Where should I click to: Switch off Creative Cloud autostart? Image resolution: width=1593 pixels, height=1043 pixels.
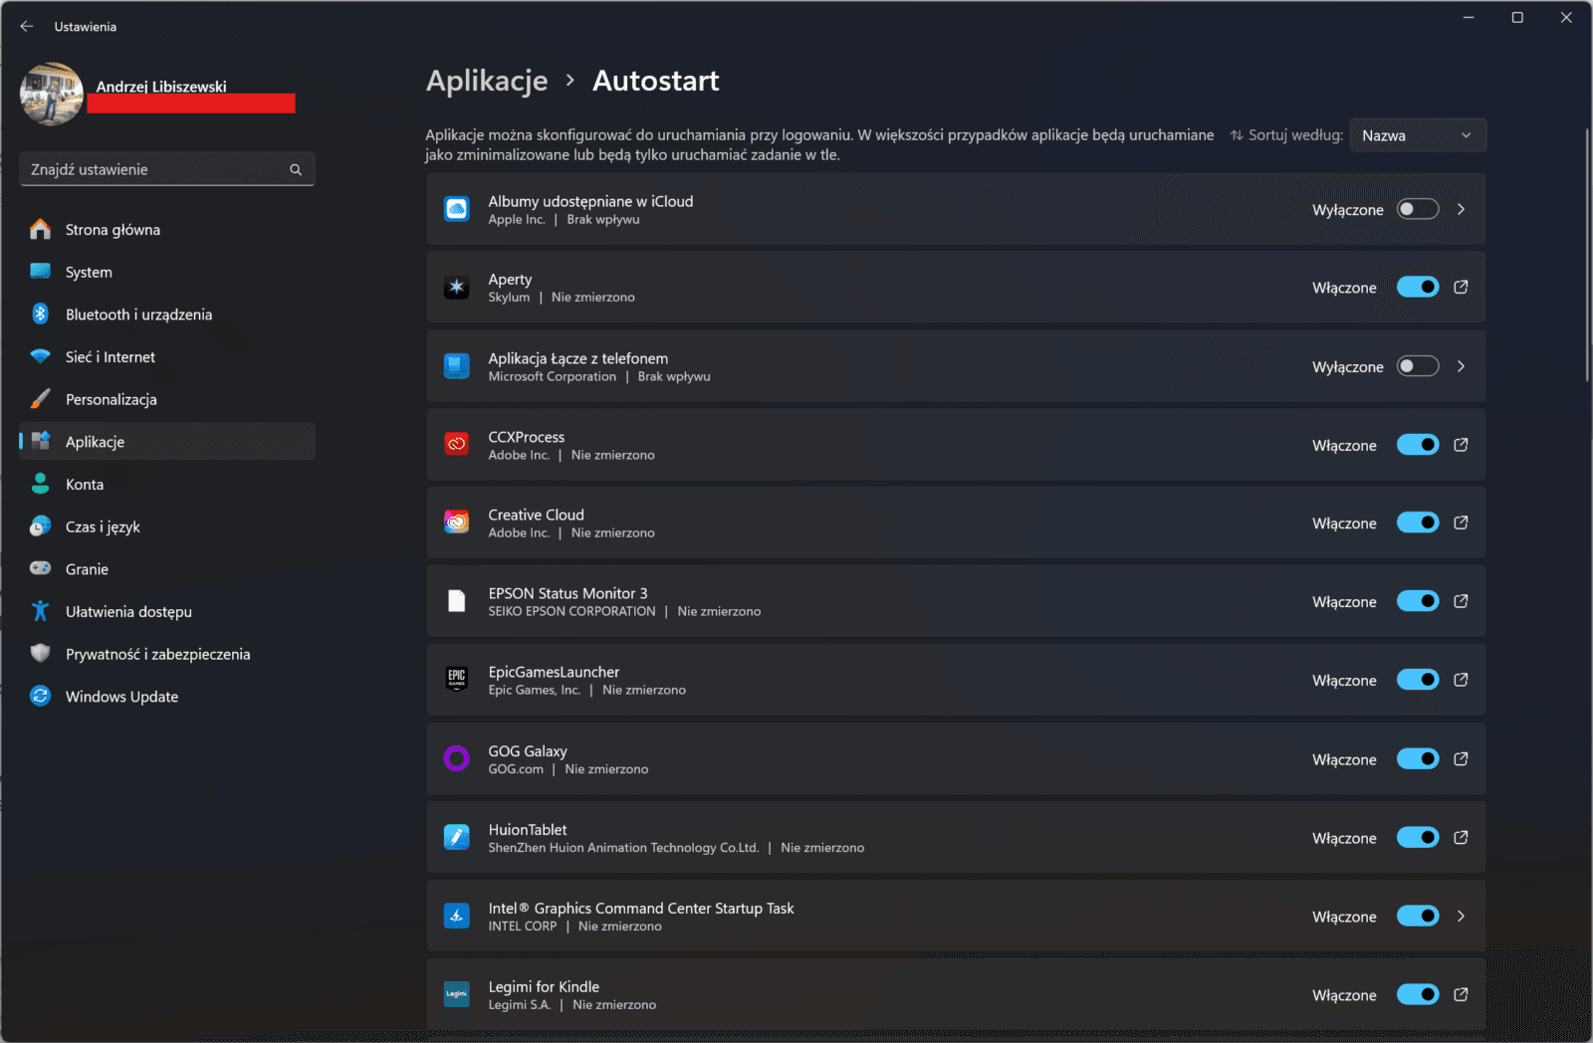coord(1418,522)
